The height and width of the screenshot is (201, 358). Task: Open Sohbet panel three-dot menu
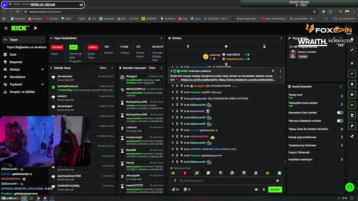pyautogui.click(x=281, y=38)
